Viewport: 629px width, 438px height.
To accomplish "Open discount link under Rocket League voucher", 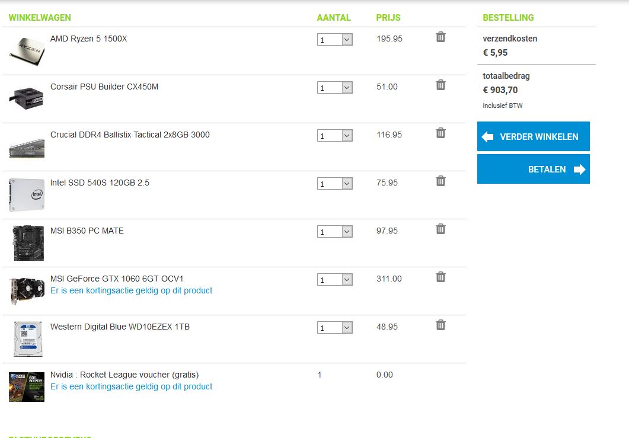I will [131, 387].
